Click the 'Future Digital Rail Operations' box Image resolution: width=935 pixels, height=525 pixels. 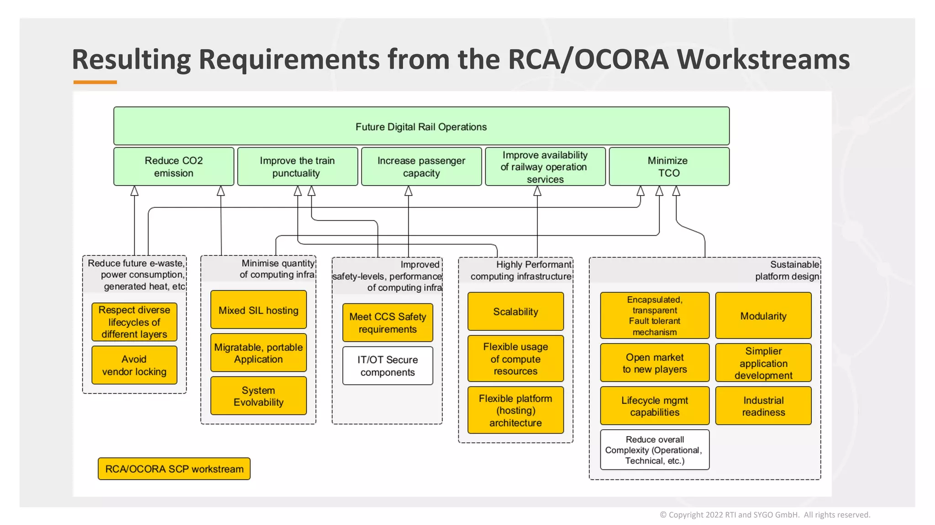(x=421, y=126)
